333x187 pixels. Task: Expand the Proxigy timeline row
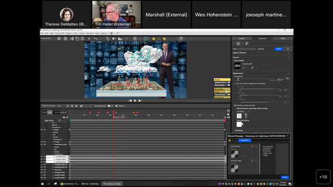[x=53, y=142]
